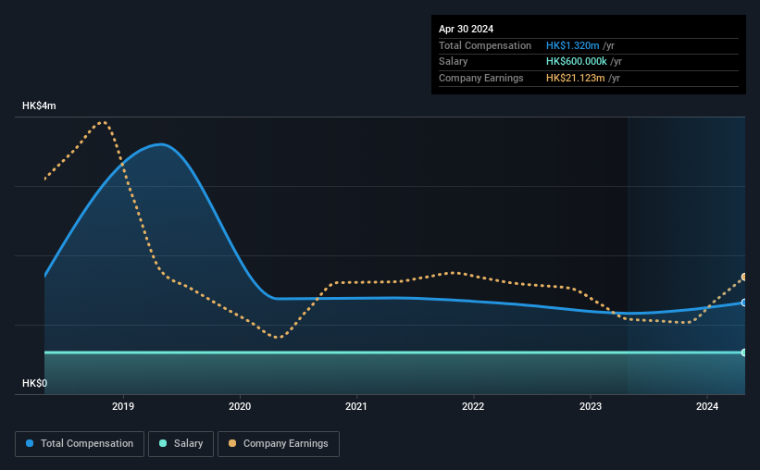Select the blue Total Compensation end-point marker
This screenshot has height=470, width=760.
[744, 303]
